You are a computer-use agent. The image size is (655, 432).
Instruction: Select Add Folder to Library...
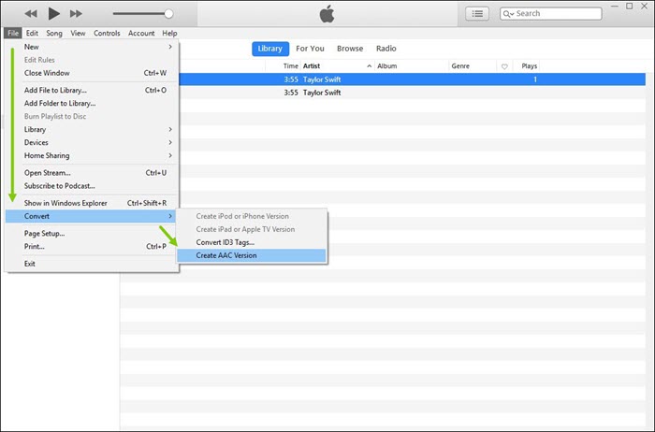(92, 103)
